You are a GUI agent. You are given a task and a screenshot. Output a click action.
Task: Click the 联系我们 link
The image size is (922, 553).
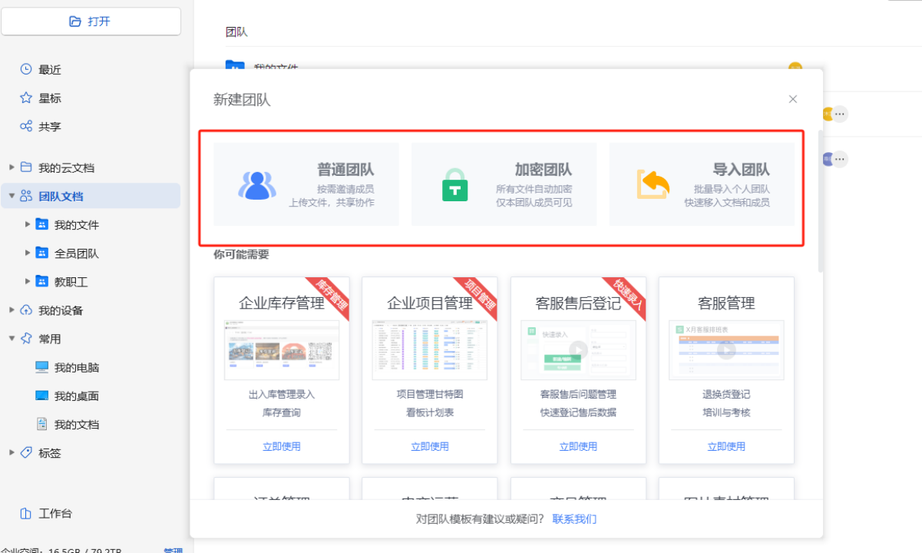coord(574,519)
